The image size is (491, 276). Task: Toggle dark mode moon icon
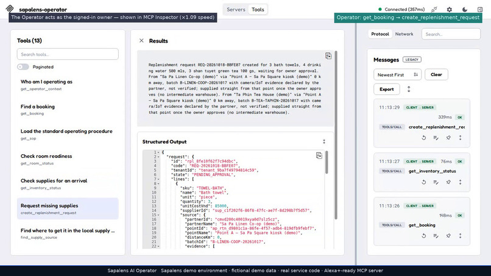(465, 9)
